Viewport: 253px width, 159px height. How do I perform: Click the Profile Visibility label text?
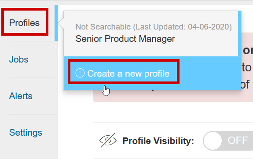tap(158, 141)
